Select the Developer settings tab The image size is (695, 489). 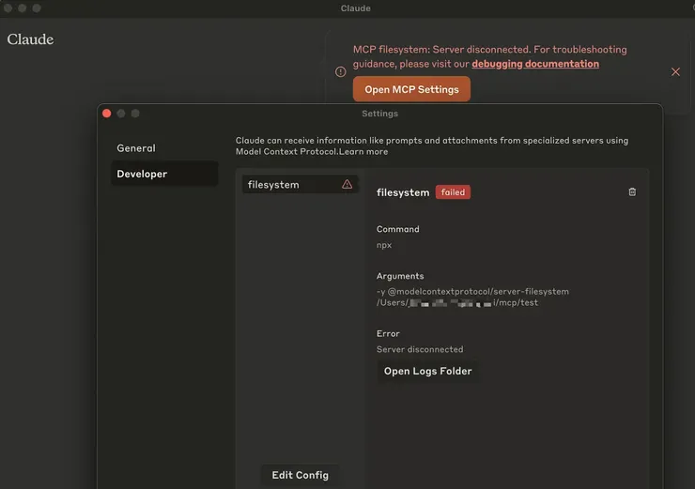(142, 174)
